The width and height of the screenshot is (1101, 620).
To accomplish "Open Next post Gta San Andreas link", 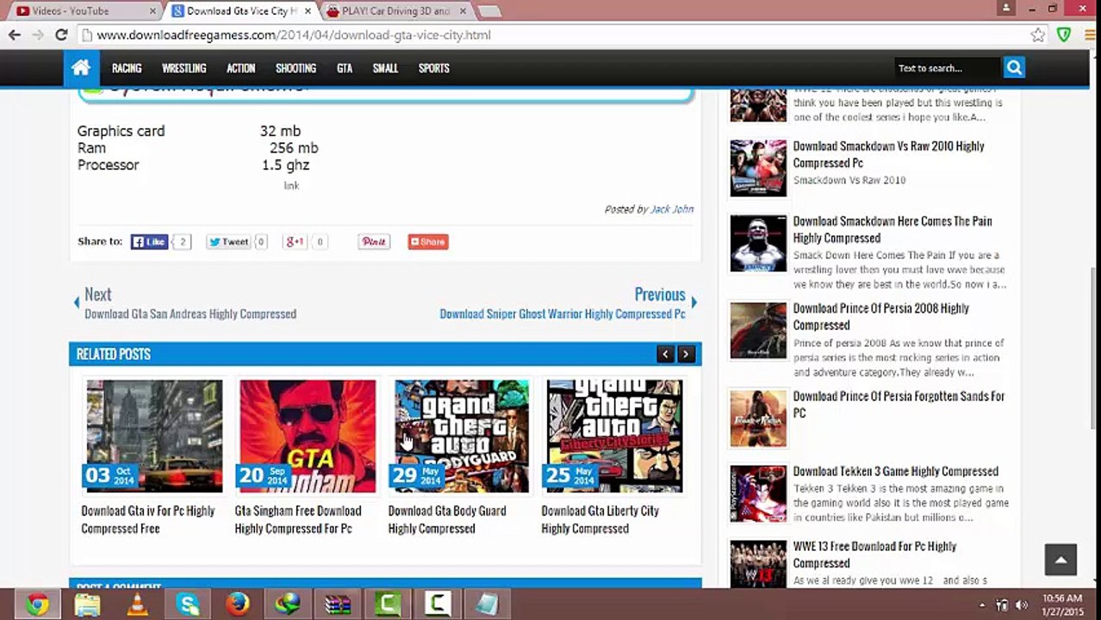I will [x=190, y=314].
